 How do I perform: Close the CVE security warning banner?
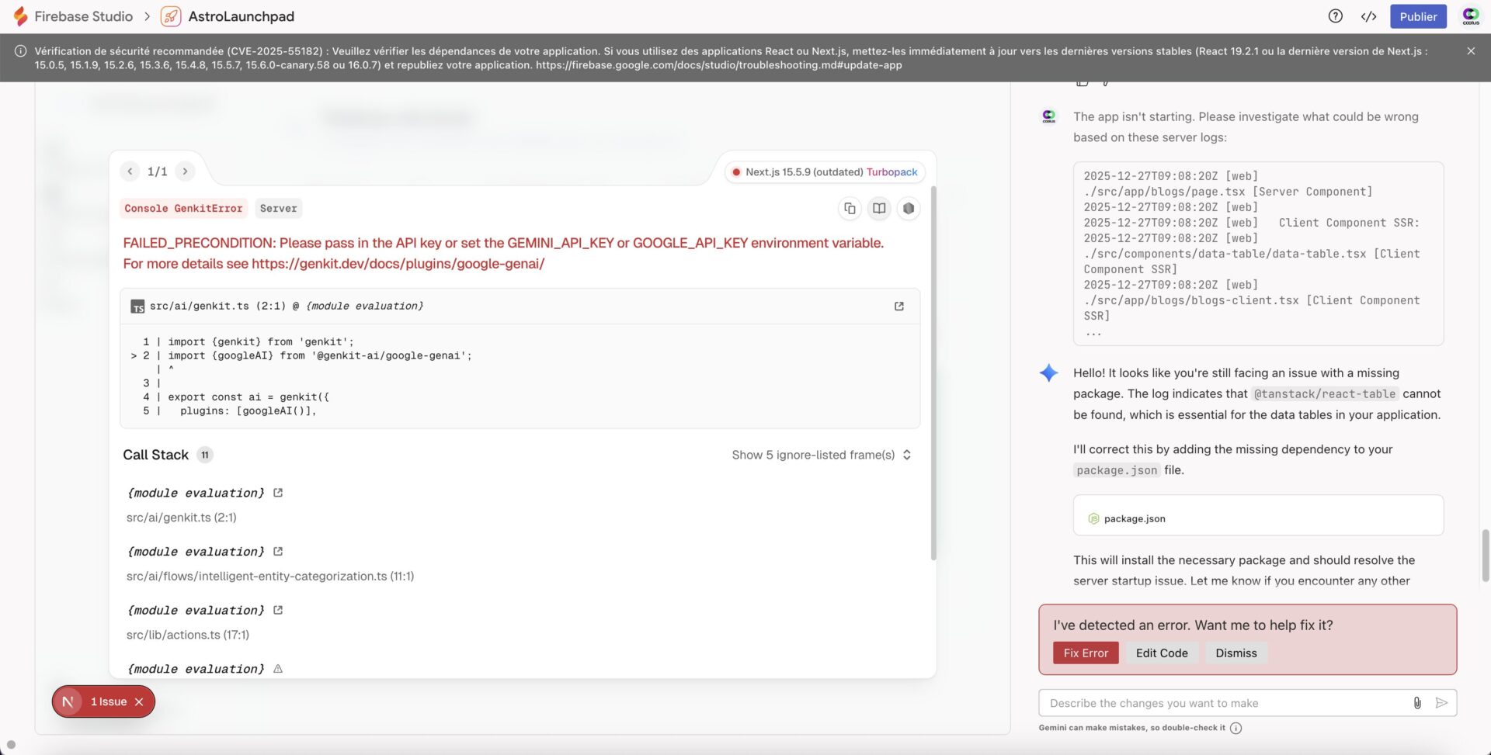click(x=1471, y=50)
